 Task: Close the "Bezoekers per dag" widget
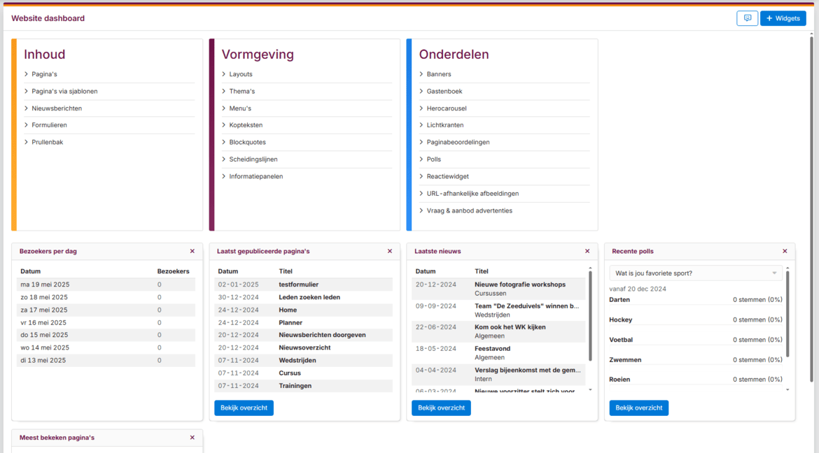[x=192, y=251]
